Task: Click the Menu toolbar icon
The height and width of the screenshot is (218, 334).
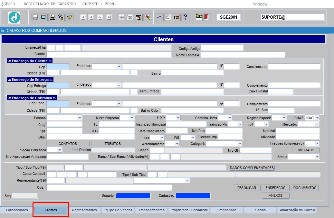Action: coord(199,17)
